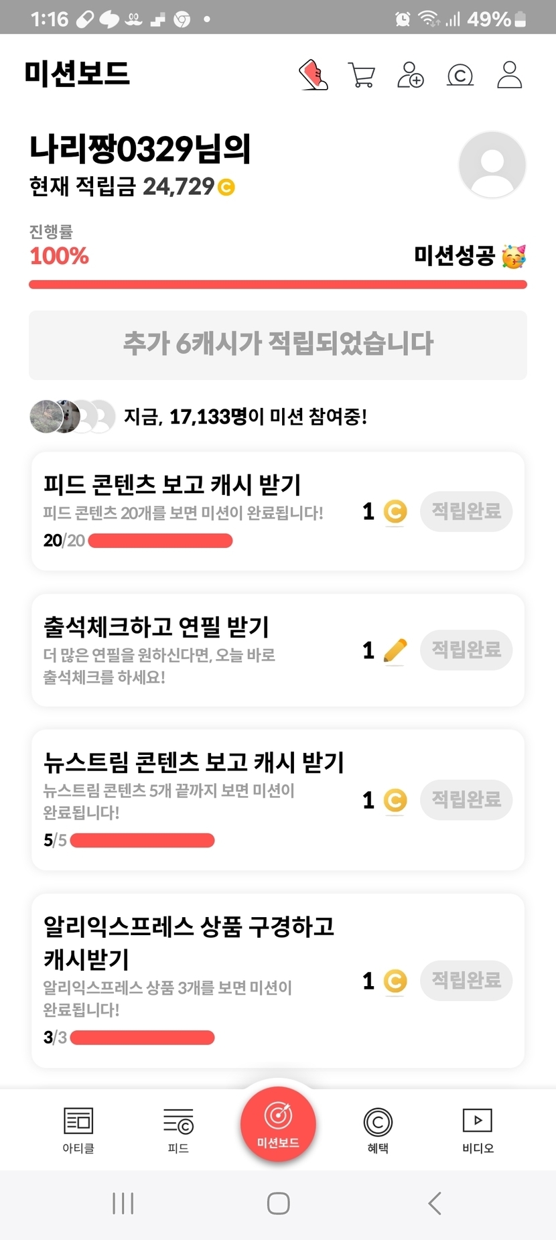
Task: Tap 적립완료 for attendance check mission
Action: (x=466, y=650)
